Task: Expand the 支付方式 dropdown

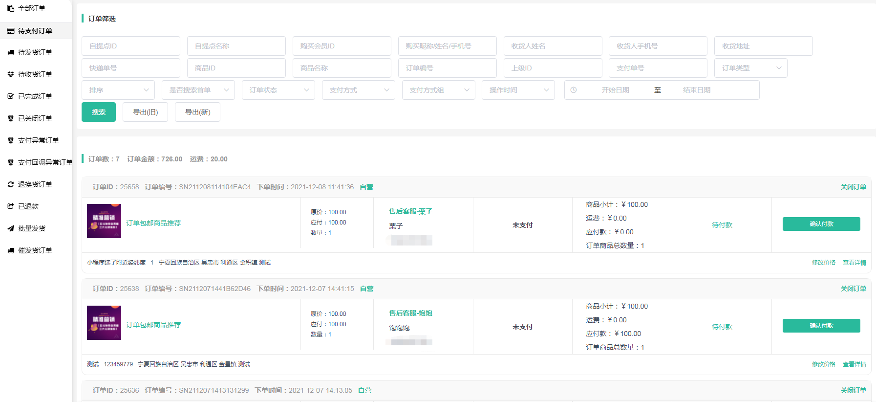Action: pos(358,90)
